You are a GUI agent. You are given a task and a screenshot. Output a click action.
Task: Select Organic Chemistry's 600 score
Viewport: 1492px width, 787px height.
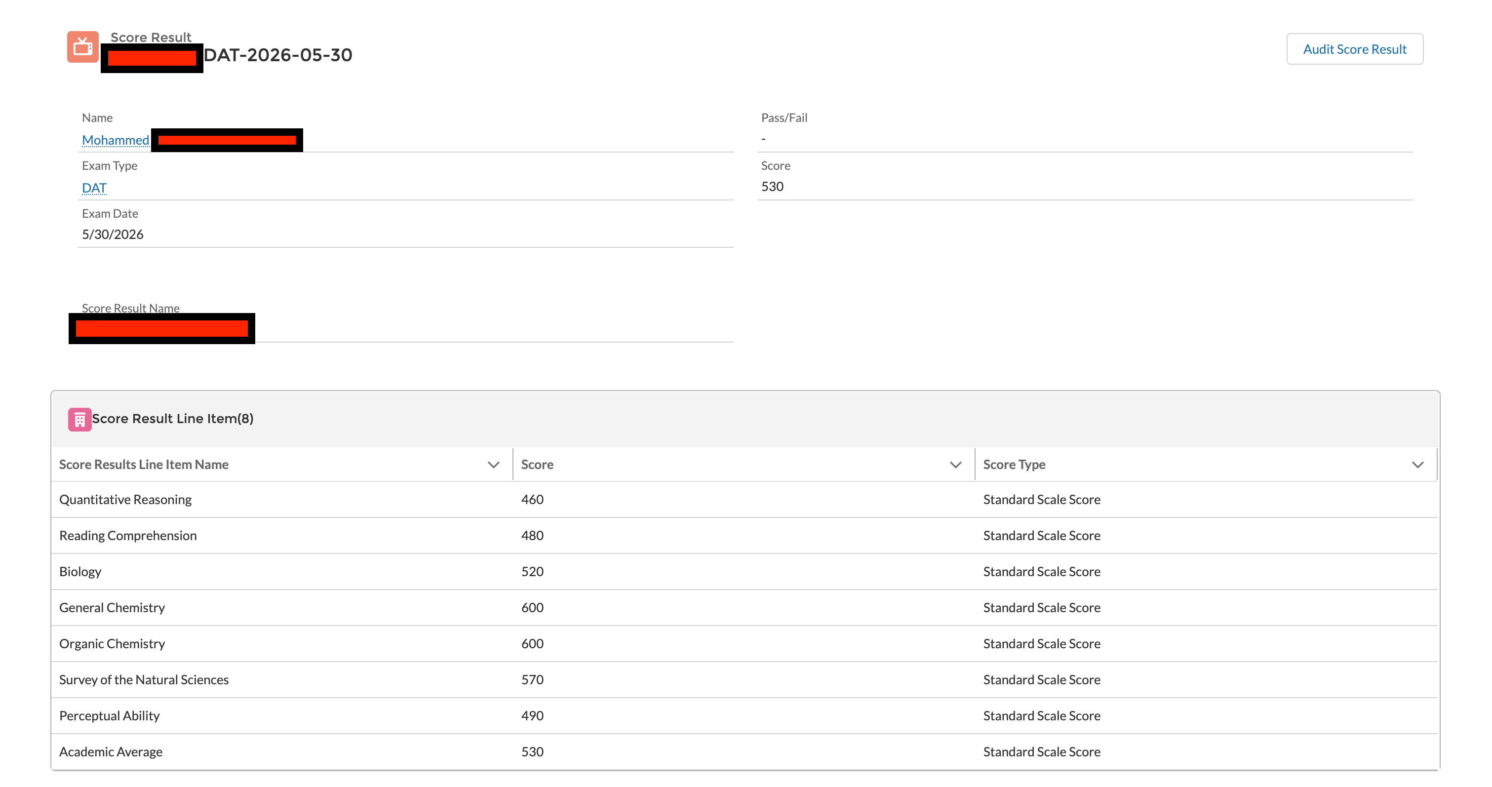[532, 643]
